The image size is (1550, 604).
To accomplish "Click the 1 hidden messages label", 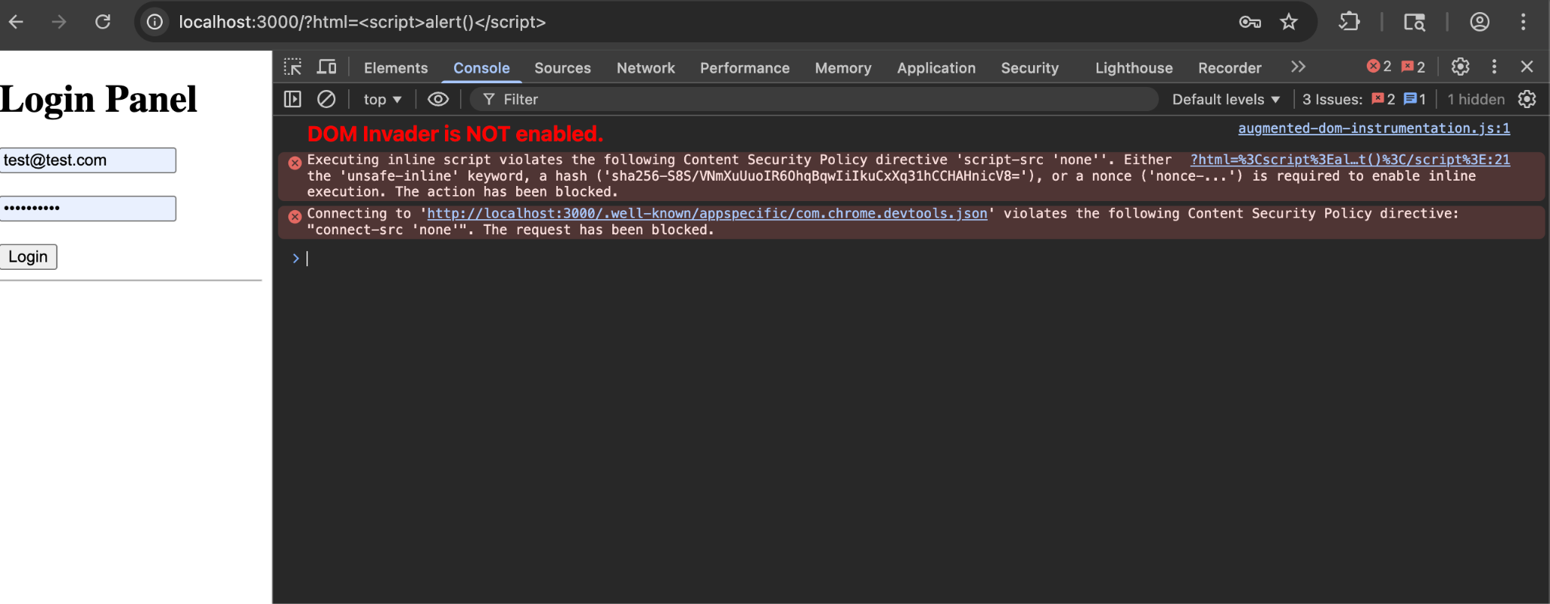I will pos(1476,99).
